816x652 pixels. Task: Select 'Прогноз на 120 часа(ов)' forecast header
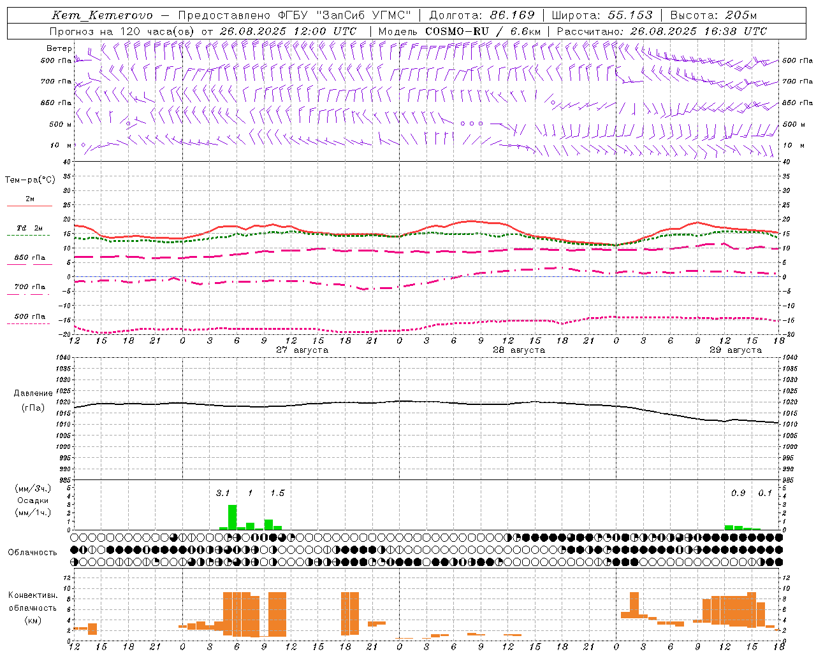click(122, 31)
